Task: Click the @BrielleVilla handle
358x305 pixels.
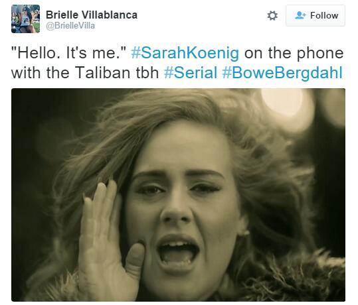Action: tap(70, 26)
